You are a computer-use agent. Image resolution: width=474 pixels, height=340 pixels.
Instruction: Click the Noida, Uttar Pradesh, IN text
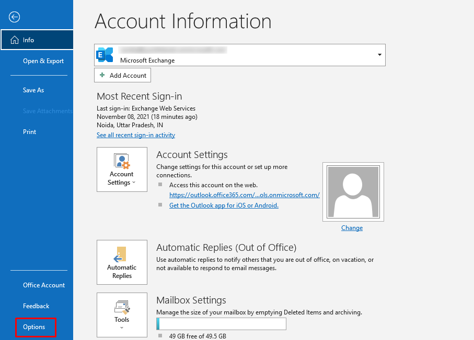(x=130, y=125)
